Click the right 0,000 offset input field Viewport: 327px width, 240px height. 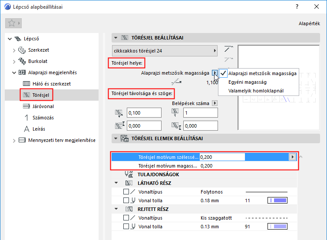[x=201, y=125]
